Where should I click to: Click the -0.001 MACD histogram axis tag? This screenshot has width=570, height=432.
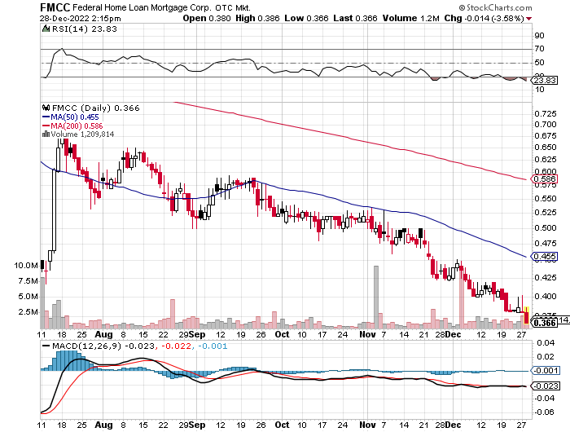[546, 371]
